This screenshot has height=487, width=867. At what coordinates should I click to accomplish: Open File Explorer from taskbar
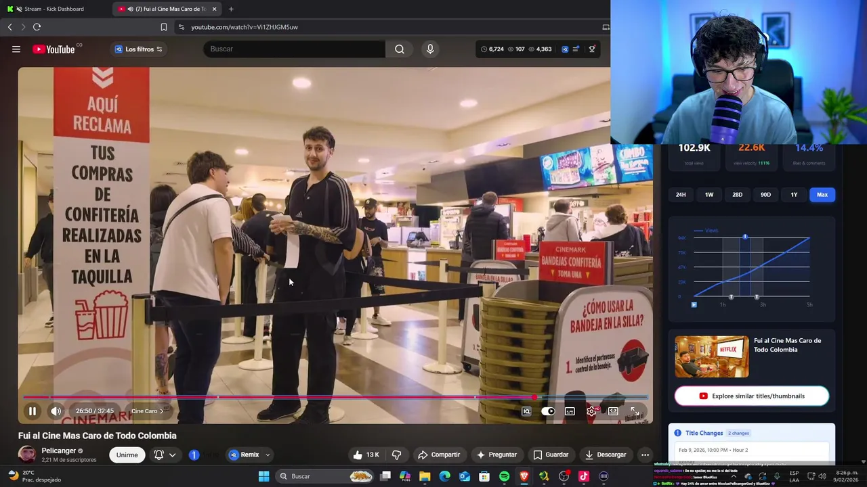pyautogui.click(x=425, y=476)
